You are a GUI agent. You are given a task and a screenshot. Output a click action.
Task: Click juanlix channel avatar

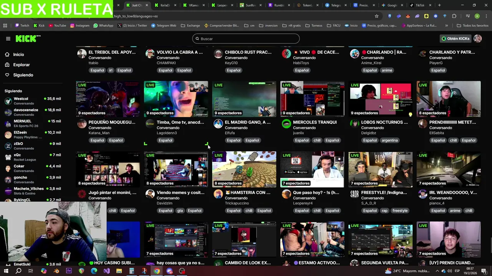click(x=286, y=124)
